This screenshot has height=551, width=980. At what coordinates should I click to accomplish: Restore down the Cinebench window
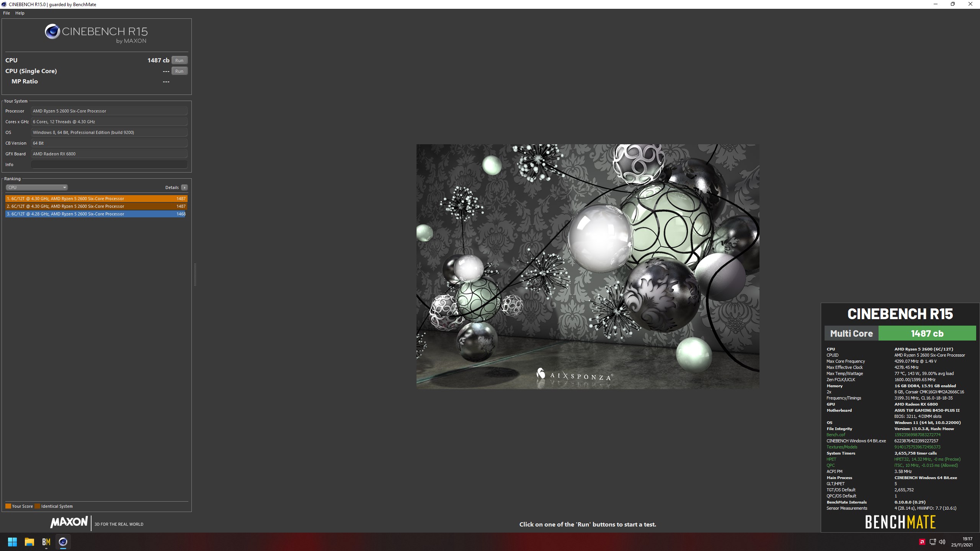point(953,4)
